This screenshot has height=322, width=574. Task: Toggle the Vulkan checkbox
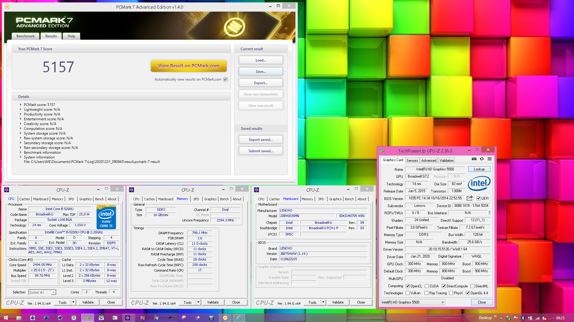tap(407, 293)
